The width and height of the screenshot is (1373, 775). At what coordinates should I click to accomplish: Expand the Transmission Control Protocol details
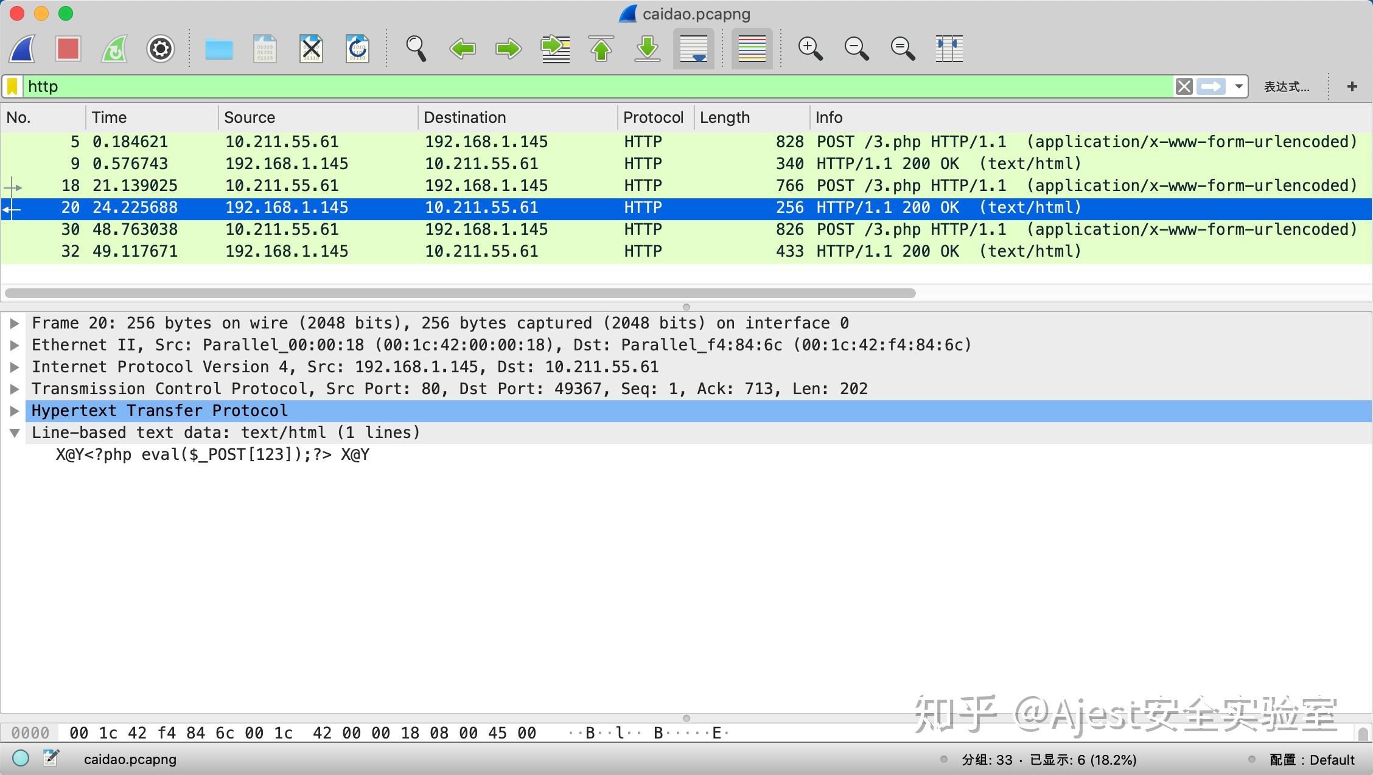[15, 388]
